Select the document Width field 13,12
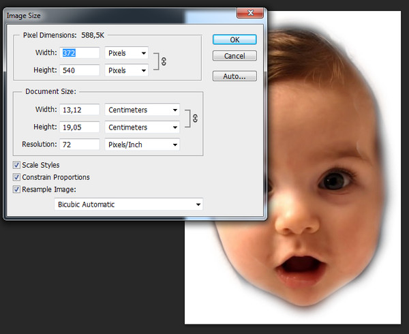This screenshot has height=334, width=409. [x=80, y=110]
